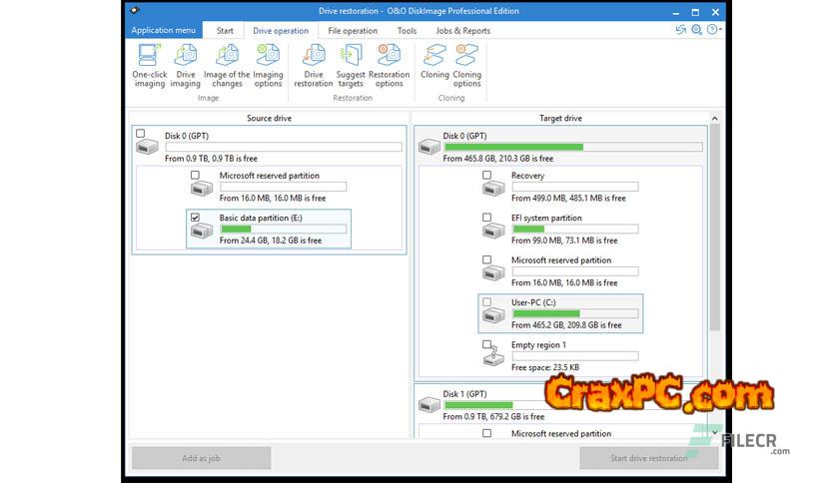
Task: Tick the User-PC (C:) target checkbox
Action: tap(487, 301)
